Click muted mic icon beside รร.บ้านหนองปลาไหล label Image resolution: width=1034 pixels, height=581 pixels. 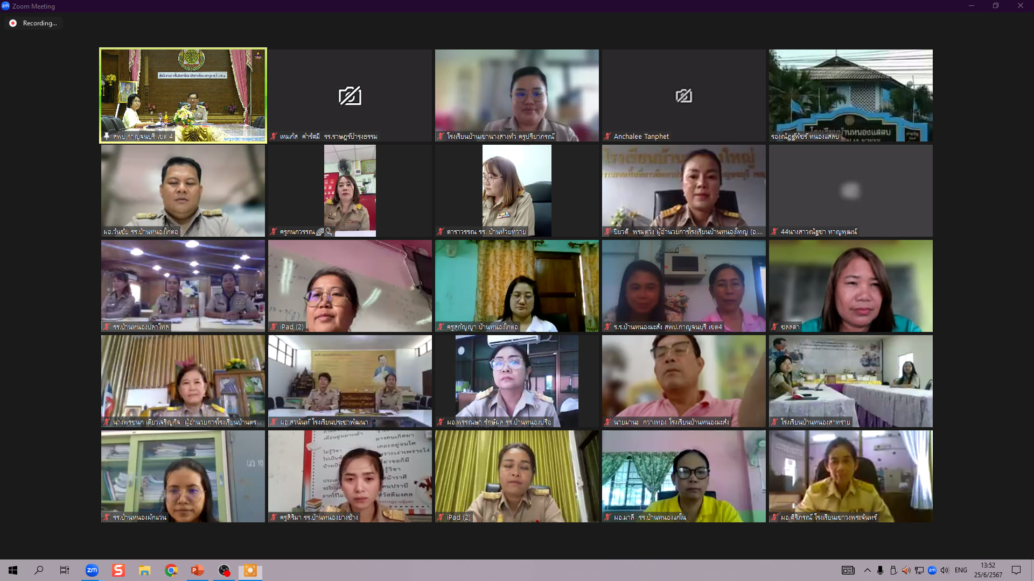[x=107, y=327]
